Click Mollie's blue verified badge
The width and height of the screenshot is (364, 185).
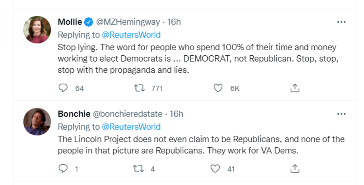89,22
